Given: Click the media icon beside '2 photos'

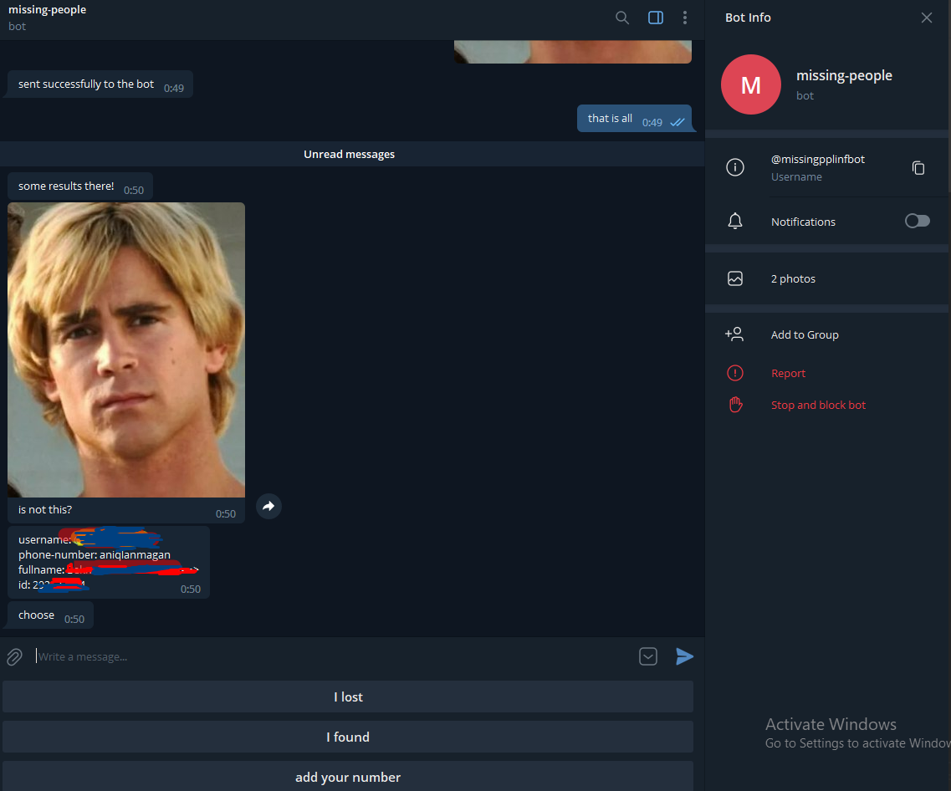Looking at the screenshot, I should 735,278.
